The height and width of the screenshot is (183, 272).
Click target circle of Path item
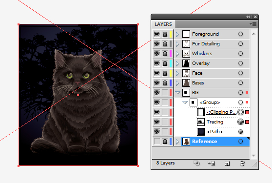(x=240, y=132)
